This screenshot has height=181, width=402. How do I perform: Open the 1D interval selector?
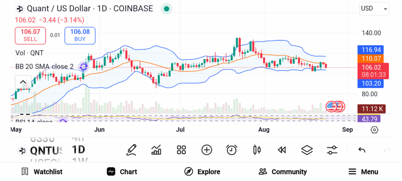pyautogui.click(x=79, y=150)
